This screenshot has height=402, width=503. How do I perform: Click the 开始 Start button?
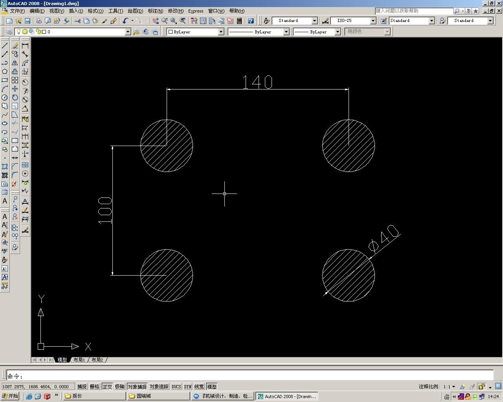coord(11,396)
